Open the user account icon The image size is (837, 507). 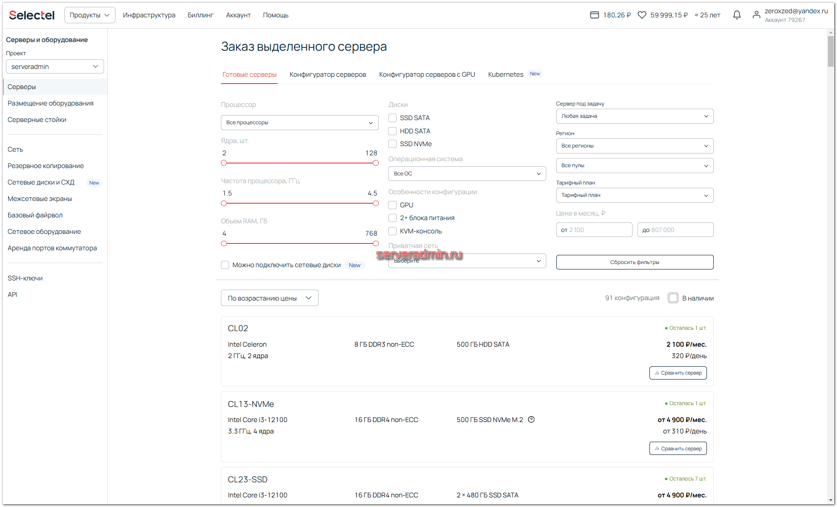756,15
